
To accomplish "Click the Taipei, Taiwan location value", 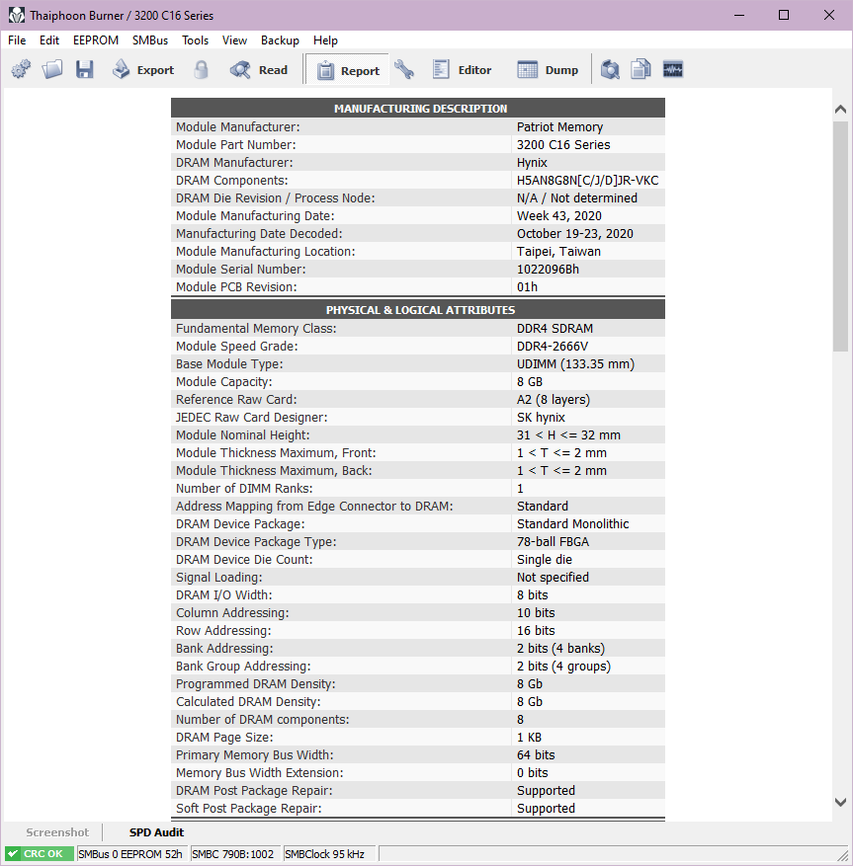I will [558, 251].
